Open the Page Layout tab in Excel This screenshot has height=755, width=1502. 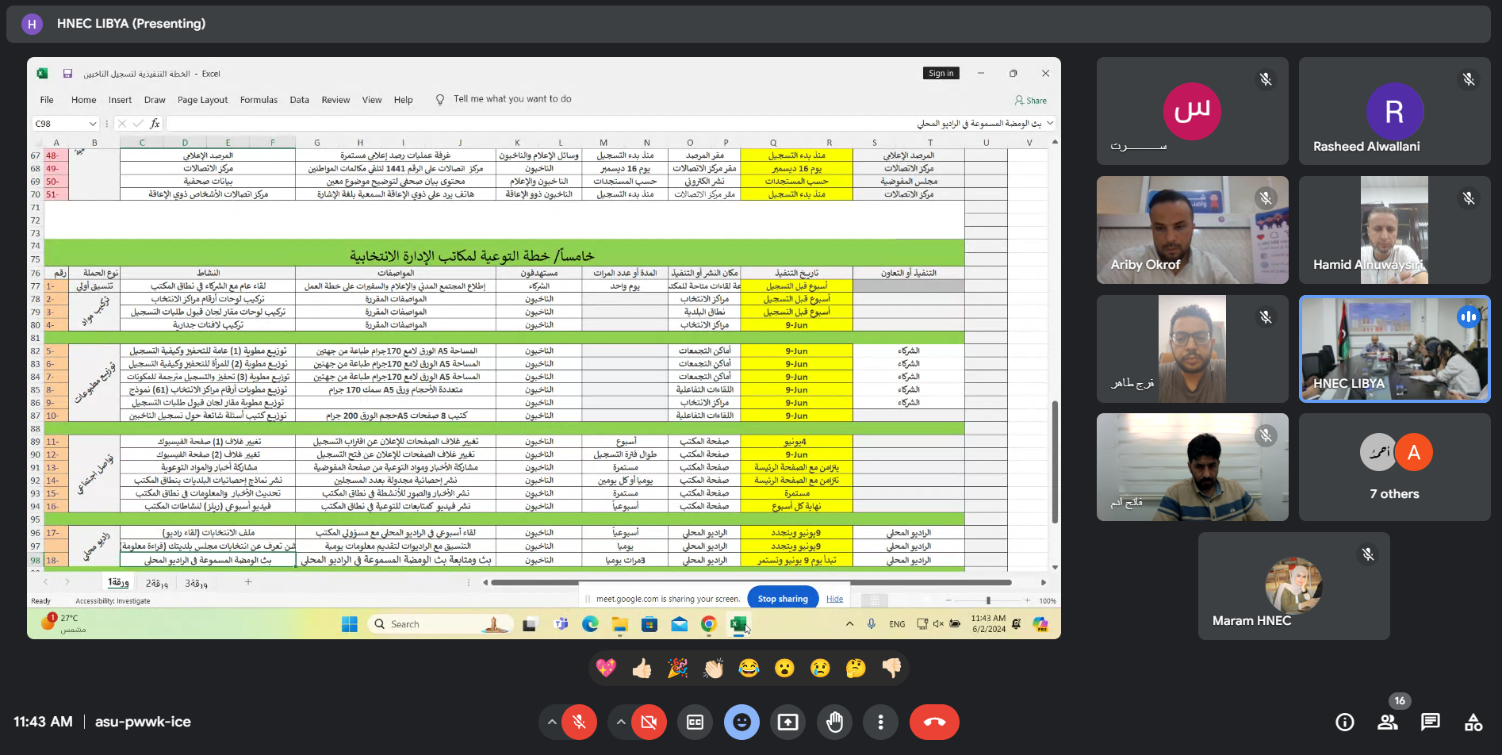tap(202, 100)
